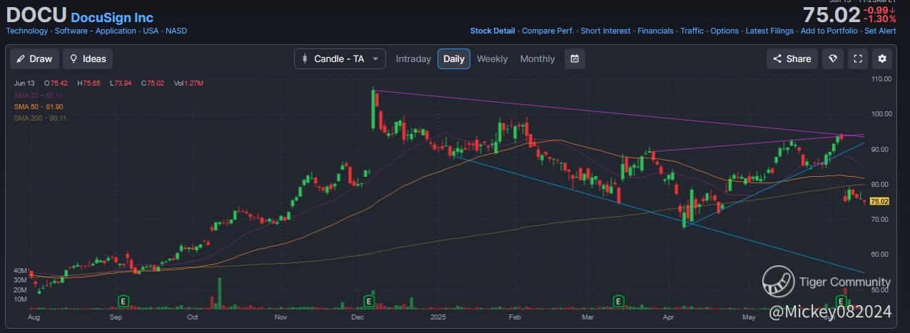Open the Financials link
The image size is (910, 333).
(x=655, y=31)
